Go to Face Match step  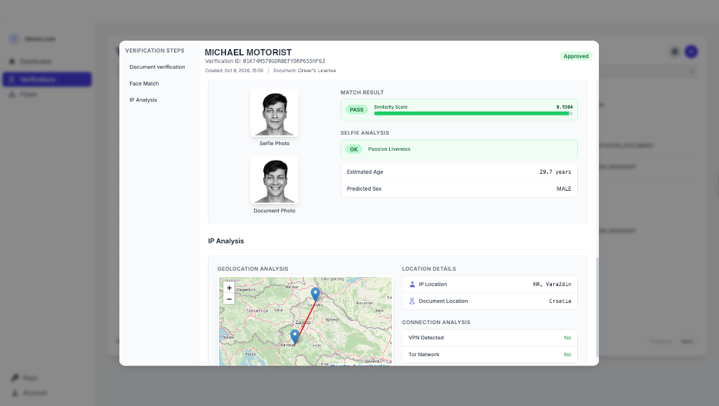point(144,83)
